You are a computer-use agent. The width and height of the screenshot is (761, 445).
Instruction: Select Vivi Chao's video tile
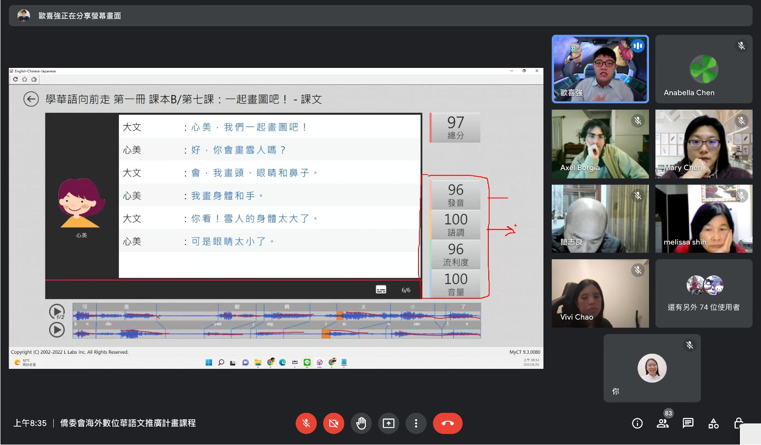pos(600,294)
